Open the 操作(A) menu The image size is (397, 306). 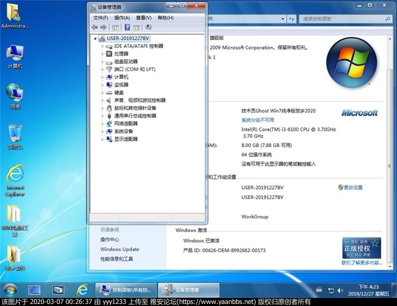(122, 18)
